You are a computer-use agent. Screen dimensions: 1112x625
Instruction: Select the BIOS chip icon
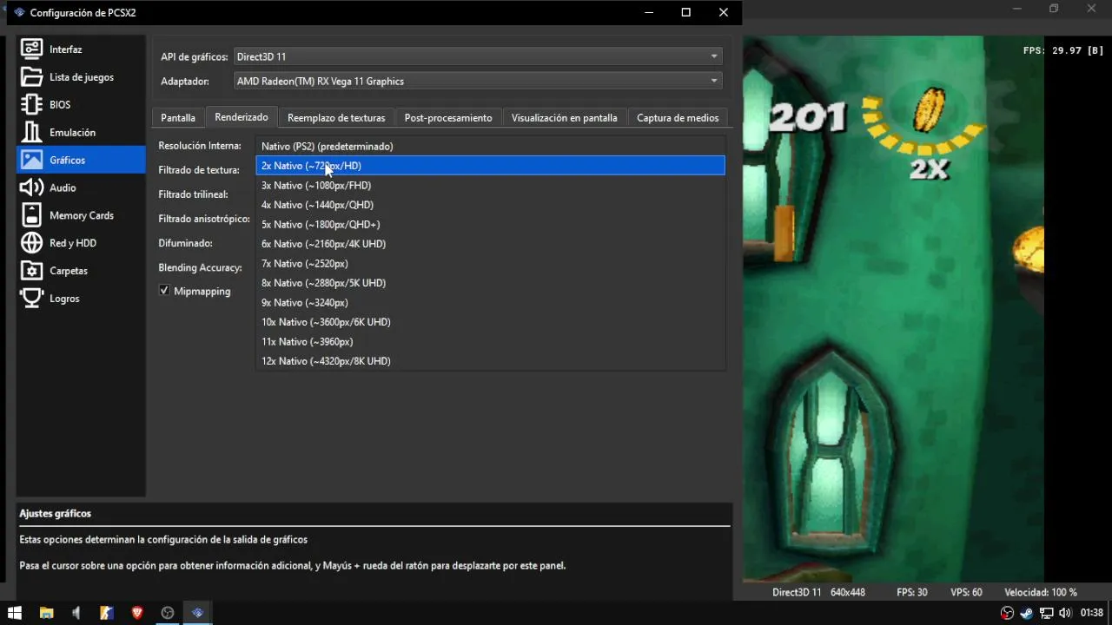[x=31, y=105]
